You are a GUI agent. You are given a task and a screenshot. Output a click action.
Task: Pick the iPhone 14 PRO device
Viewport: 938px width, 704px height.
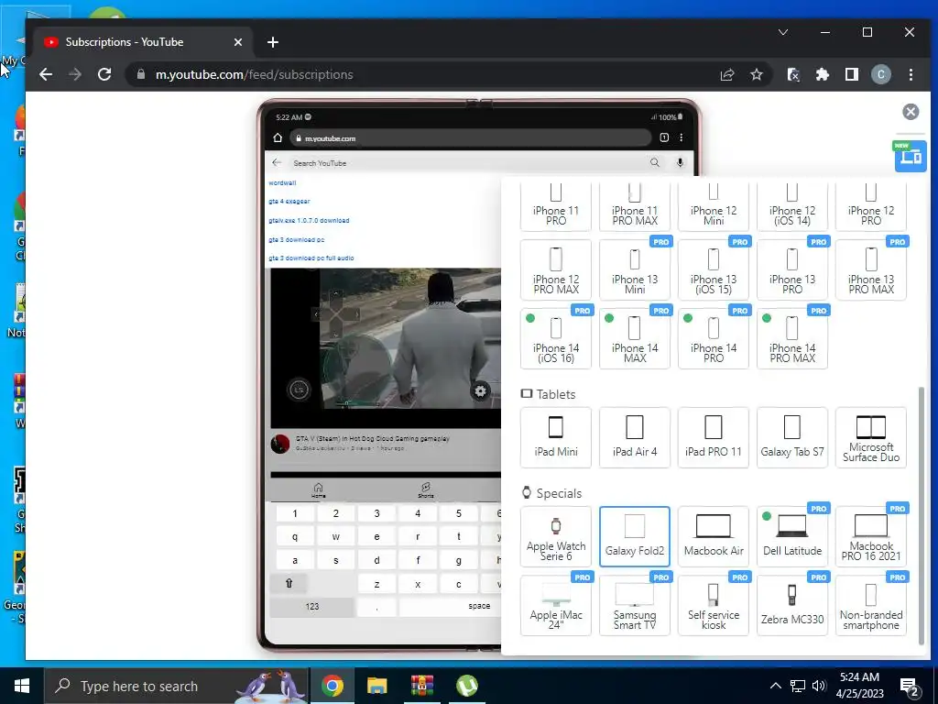point(713,339)
